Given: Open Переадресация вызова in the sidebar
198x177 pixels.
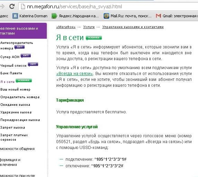Looking at the screenshot, I should [20, 120].
